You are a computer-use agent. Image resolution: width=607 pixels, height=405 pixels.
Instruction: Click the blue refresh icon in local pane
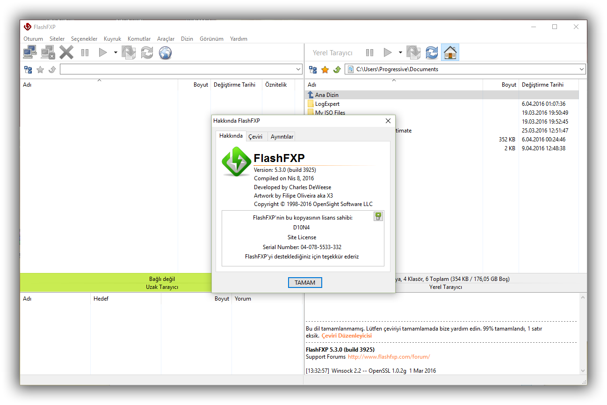tap(432, 52)
